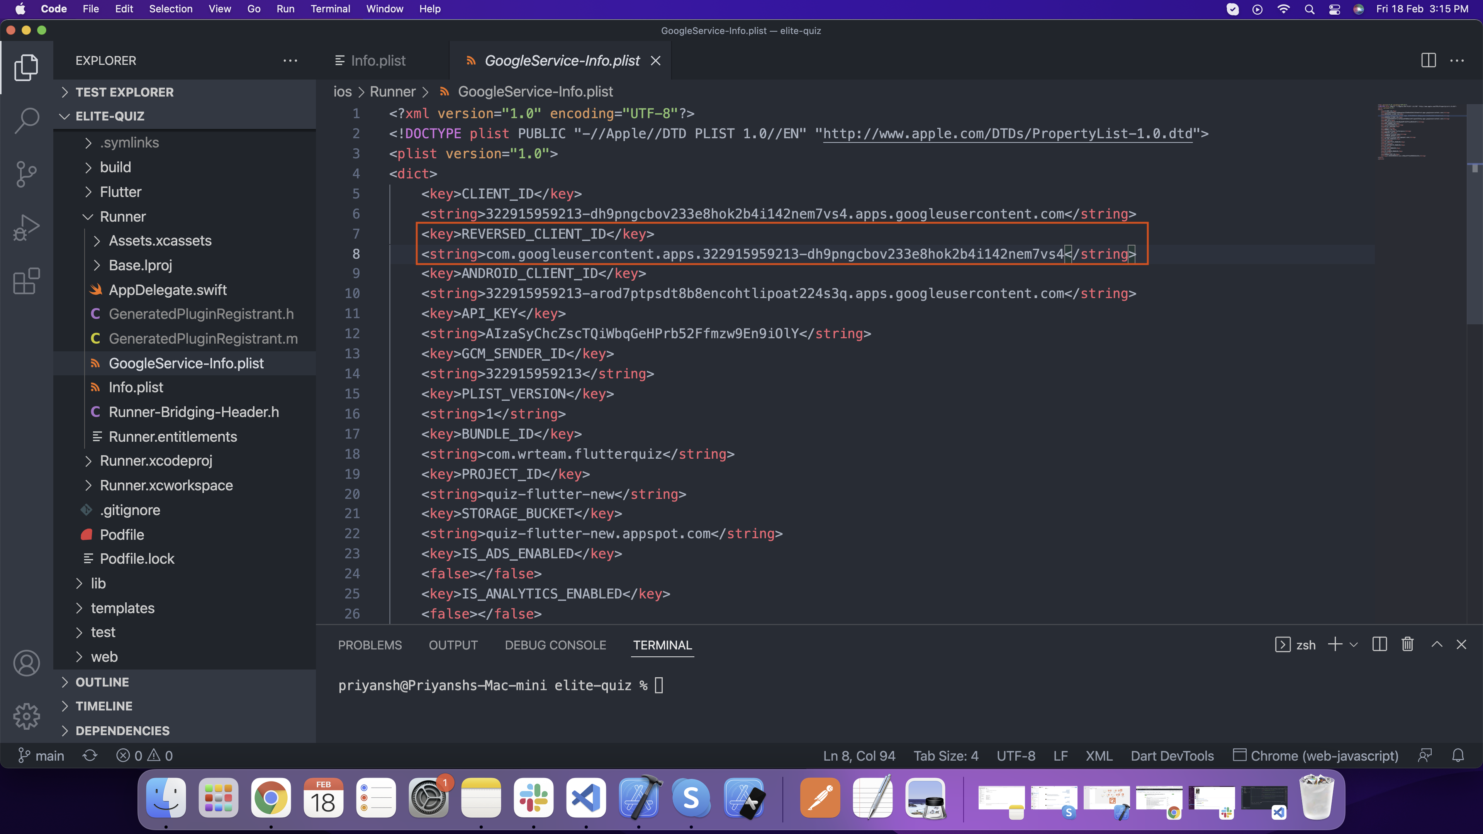Open the Extensions view

coord(27,281)
